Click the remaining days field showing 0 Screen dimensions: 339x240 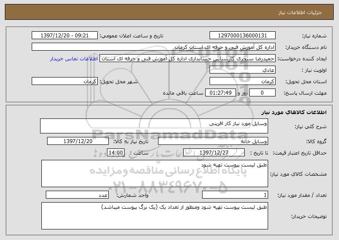click(x=262, y=93)
